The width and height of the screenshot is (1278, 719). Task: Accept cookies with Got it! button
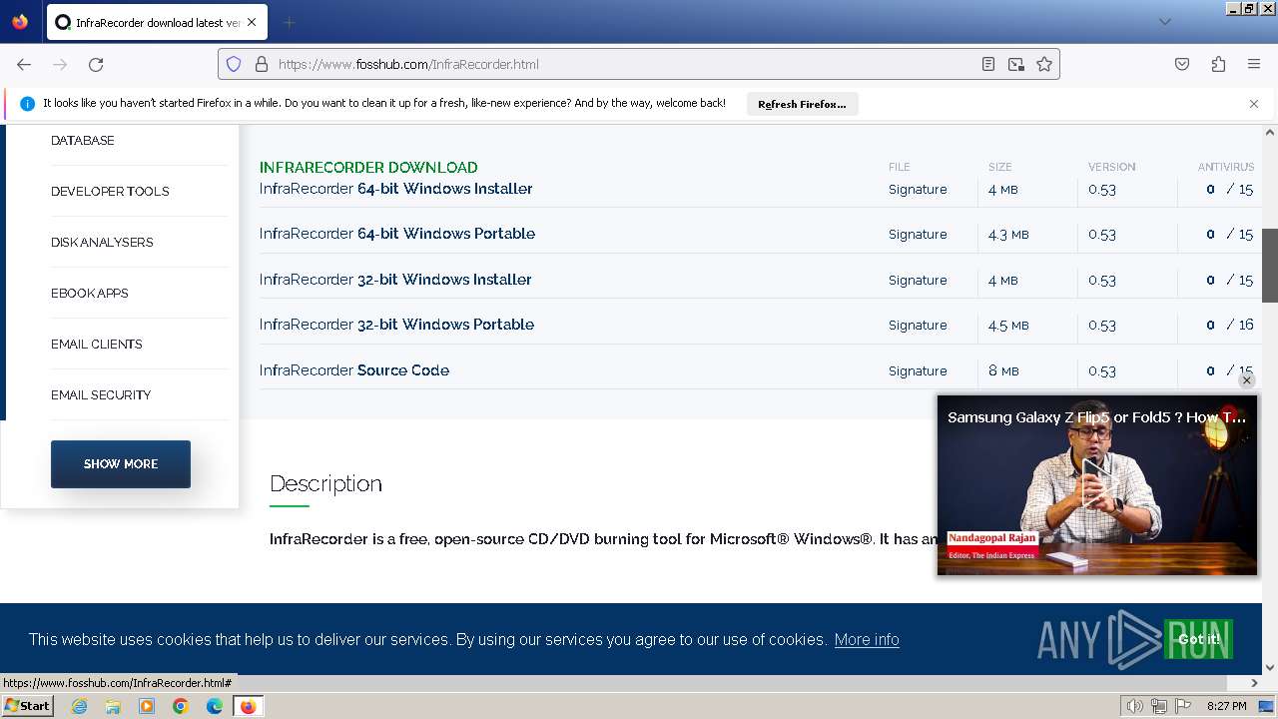(1198, 640)
